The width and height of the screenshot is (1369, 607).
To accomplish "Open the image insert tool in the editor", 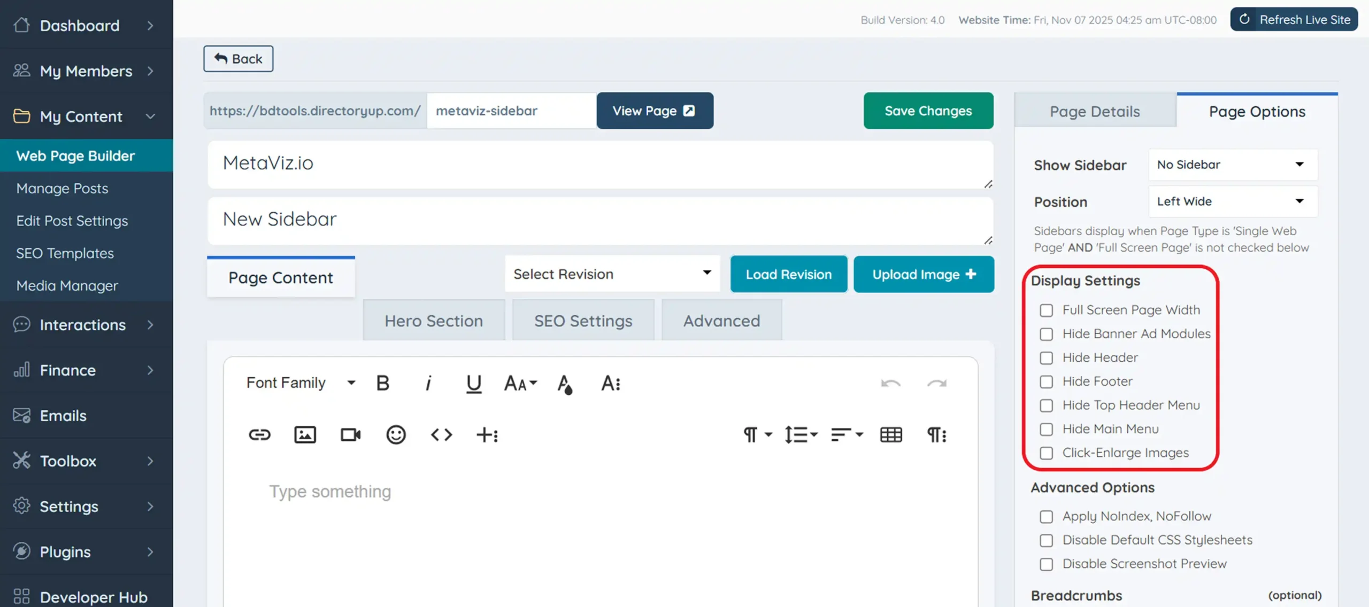I will tap(304, 434).
